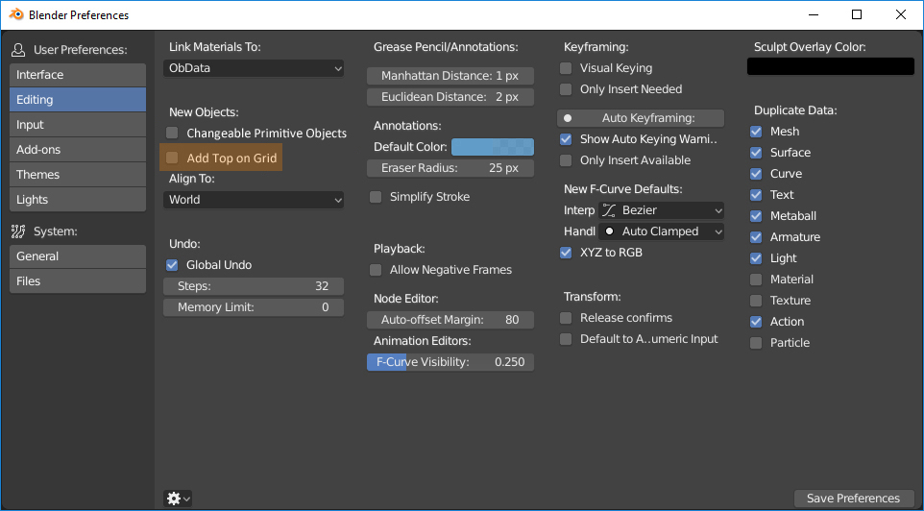Image resolution: width=924 pixels, height=511 pixels.
Task: Uncheck Mesh in Duplicate Data
Action: 756,132
